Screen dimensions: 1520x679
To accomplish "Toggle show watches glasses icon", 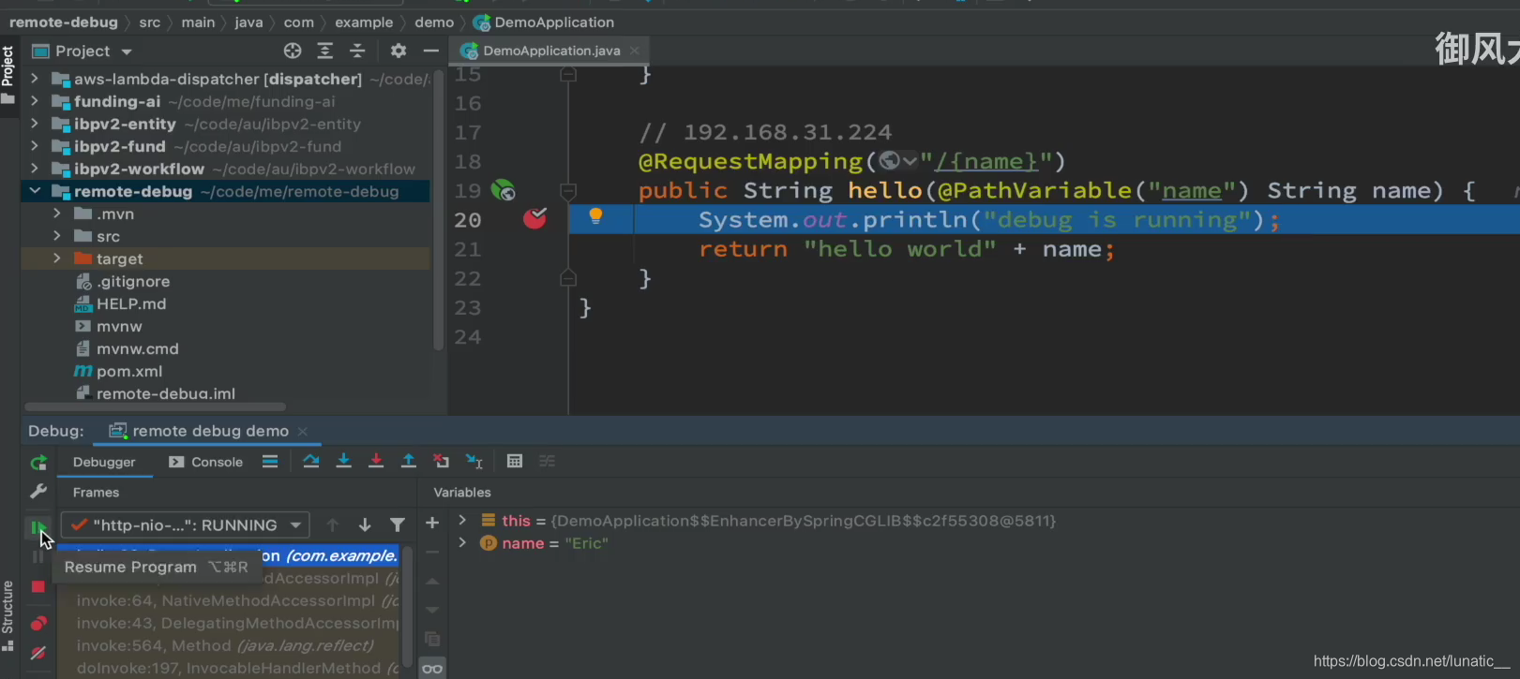I will click(432, 668).
